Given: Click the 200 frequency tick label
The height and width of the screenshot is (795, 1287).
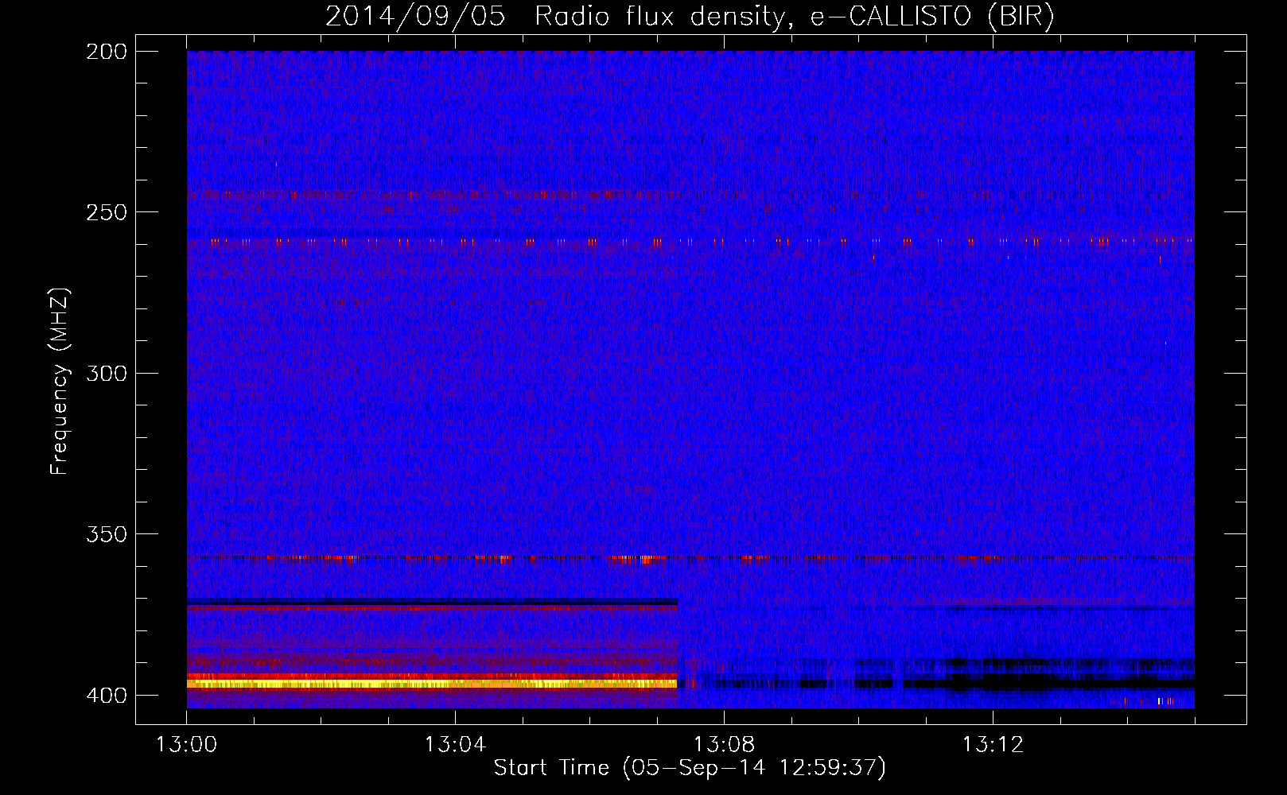Looking at the screenshot, I should click(106, 52).
